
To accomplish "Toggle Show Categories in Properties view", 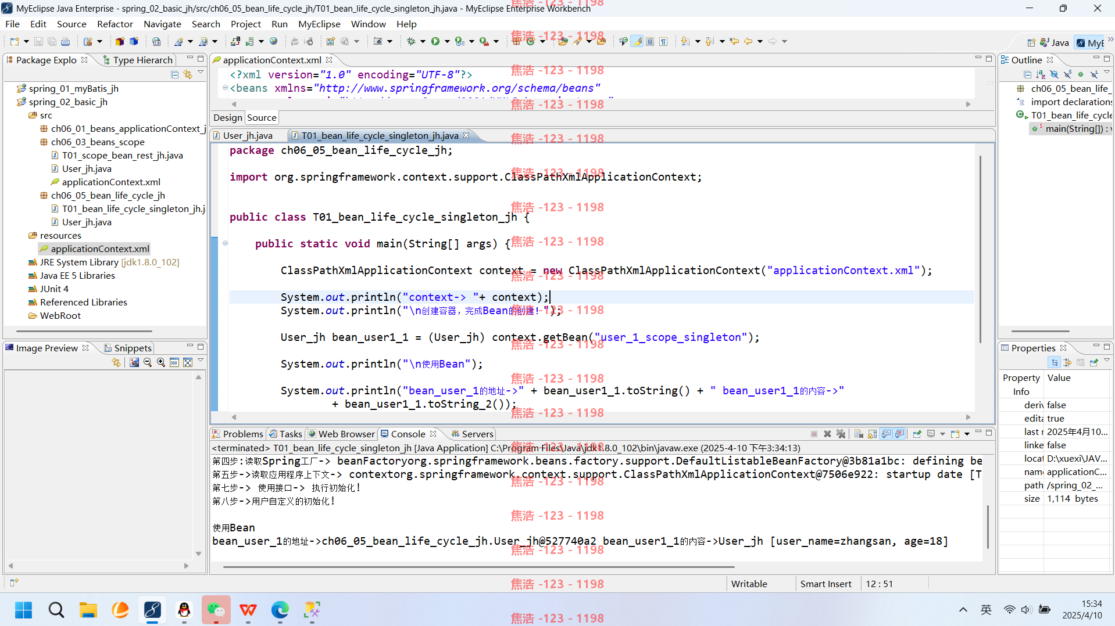I will tap(1055, 362).
